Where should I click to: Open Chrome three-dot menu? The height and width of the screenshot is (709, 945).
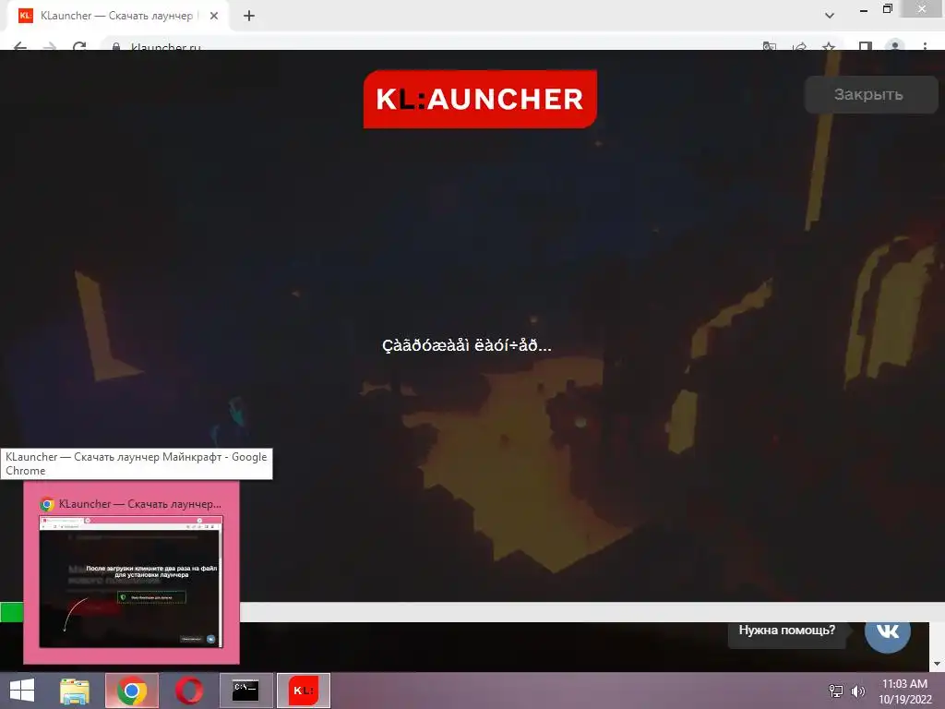[x=925, y=46]
